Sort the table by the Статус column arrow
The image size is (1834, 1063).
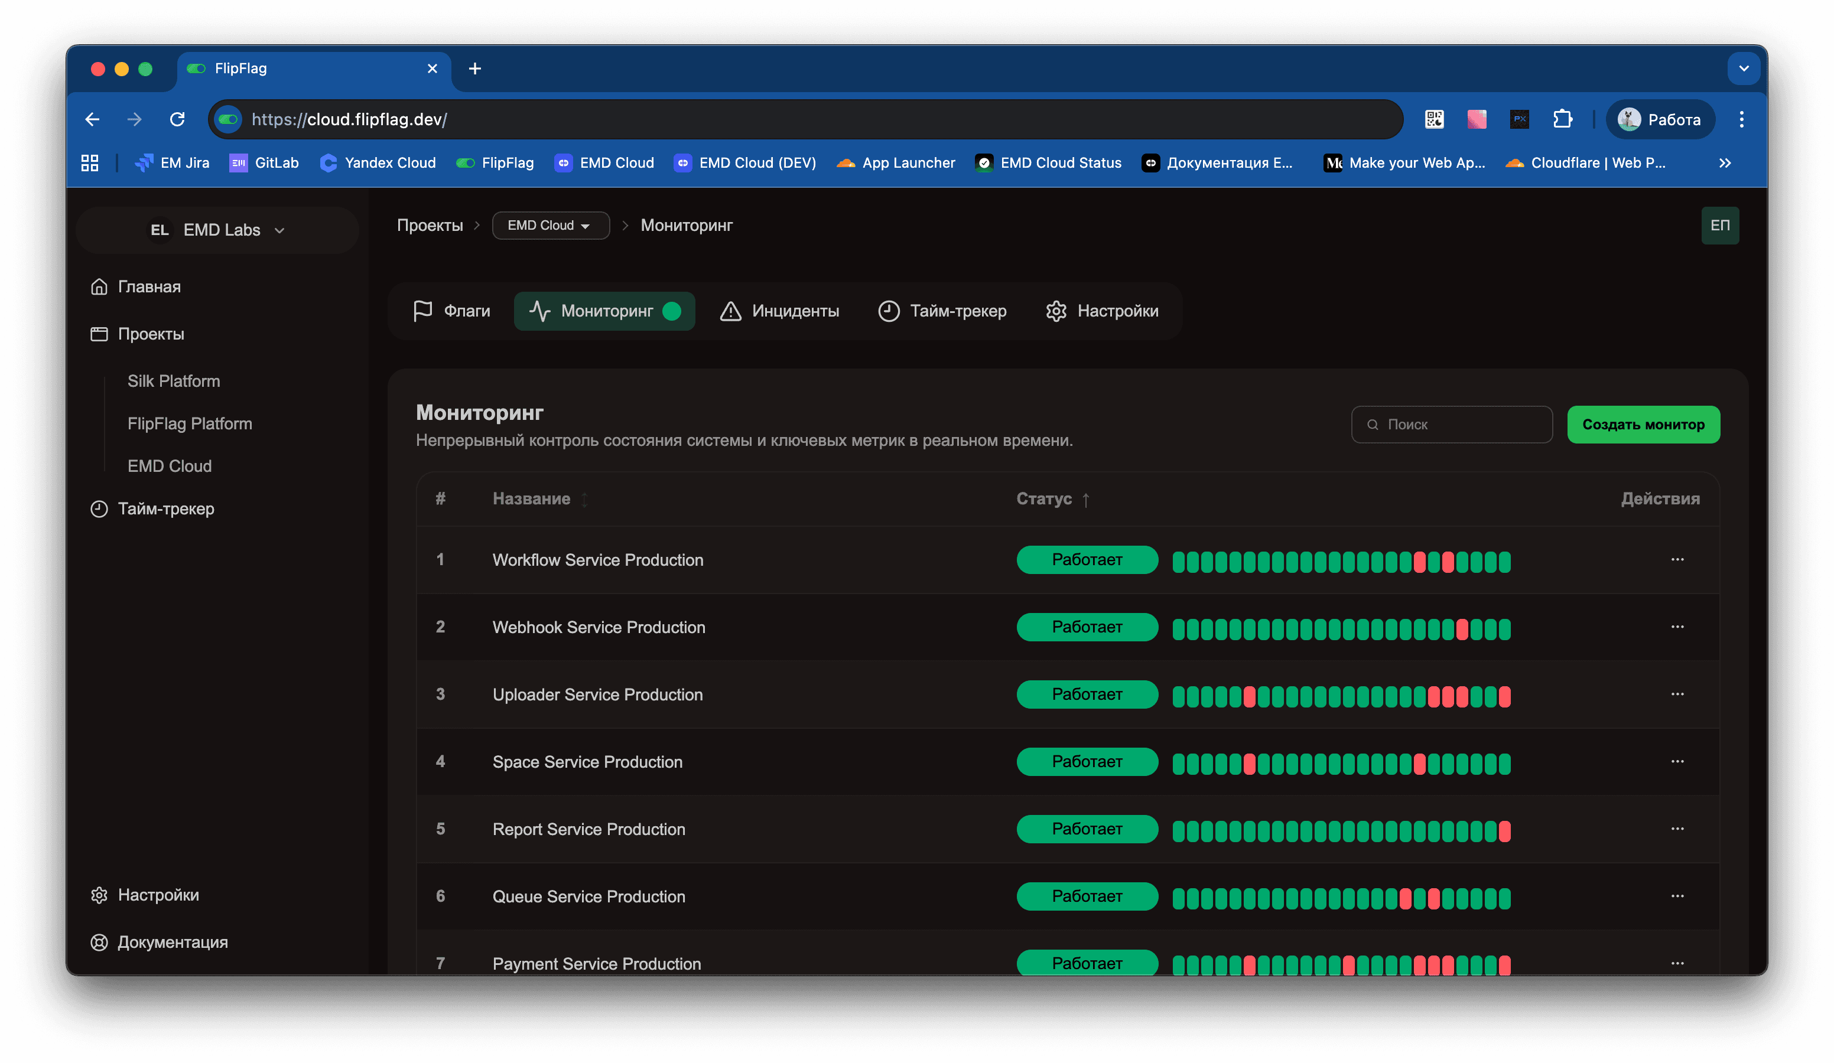click(x=1085, y=500)
